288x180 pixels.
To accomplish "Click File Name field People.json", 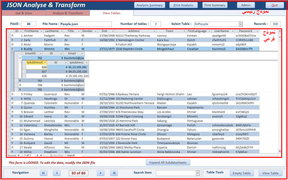I will [x=86, y=24].
